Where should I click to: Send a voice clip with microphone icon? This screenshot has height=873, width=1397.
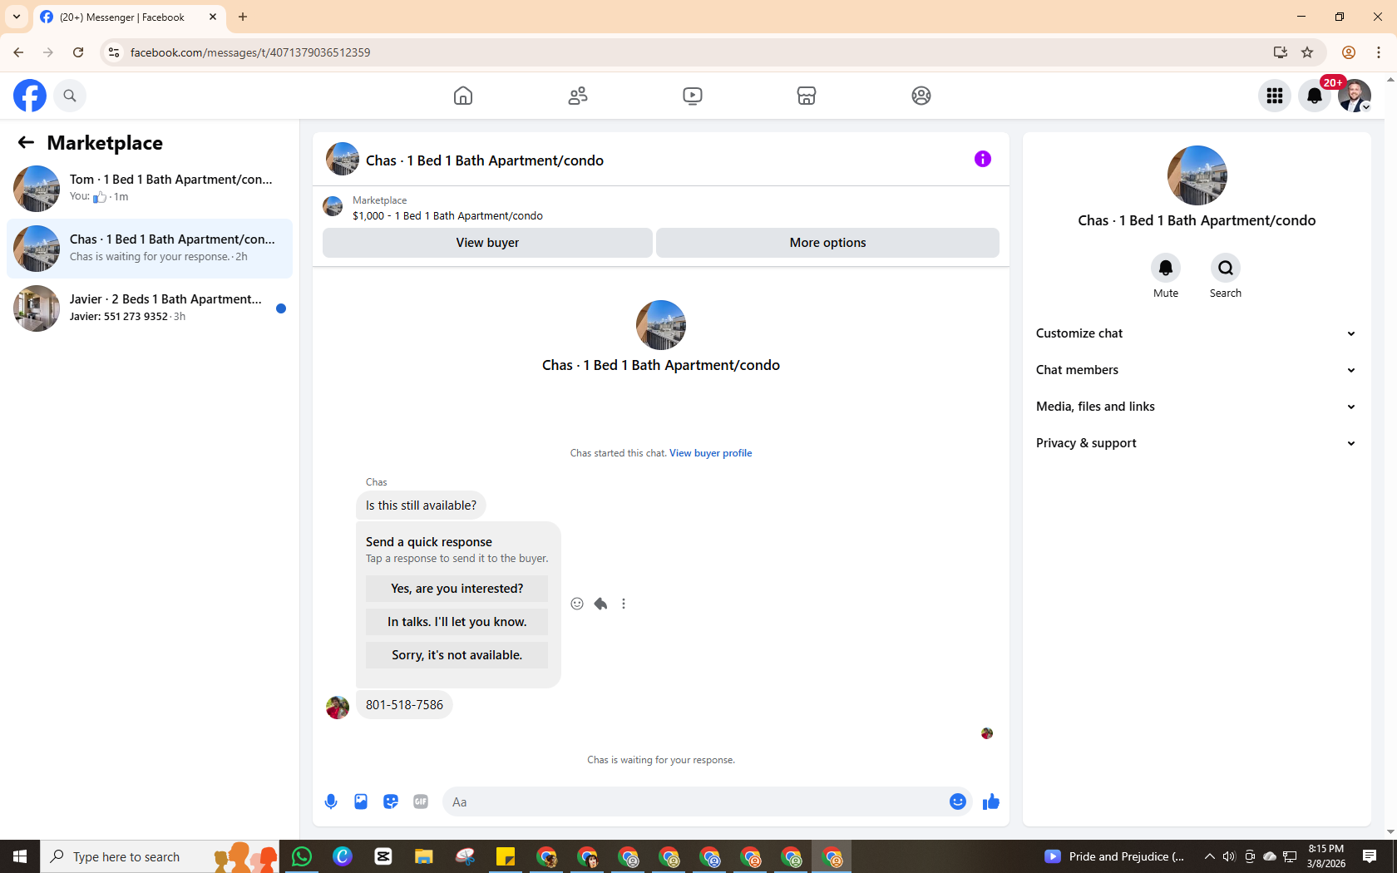click(x=331, y=801)
